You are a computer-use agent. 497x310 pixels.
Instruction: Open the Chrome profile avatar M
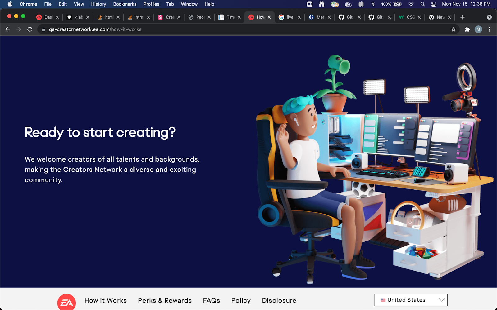[x=478, y=29]
